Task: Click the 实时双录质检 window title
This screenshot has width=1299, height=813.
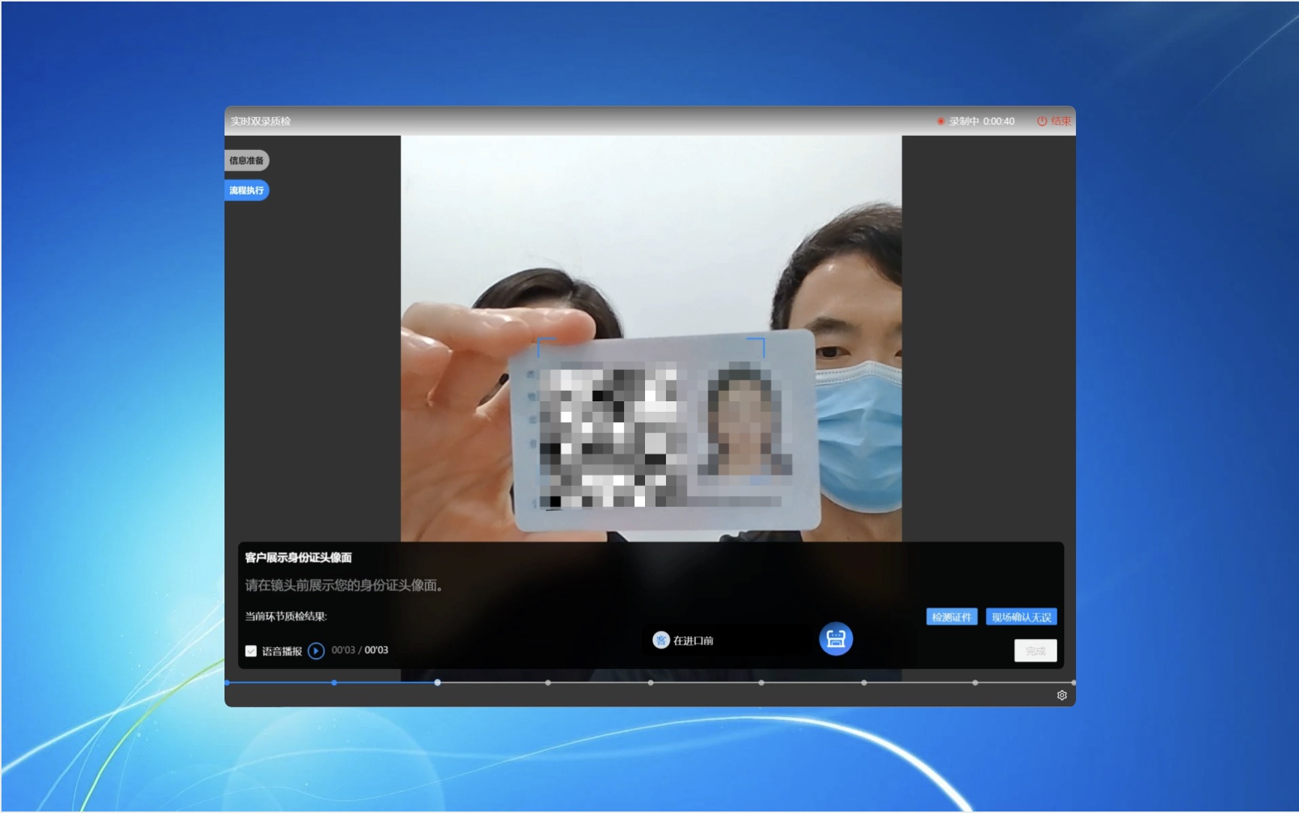Action: [261, 121]
